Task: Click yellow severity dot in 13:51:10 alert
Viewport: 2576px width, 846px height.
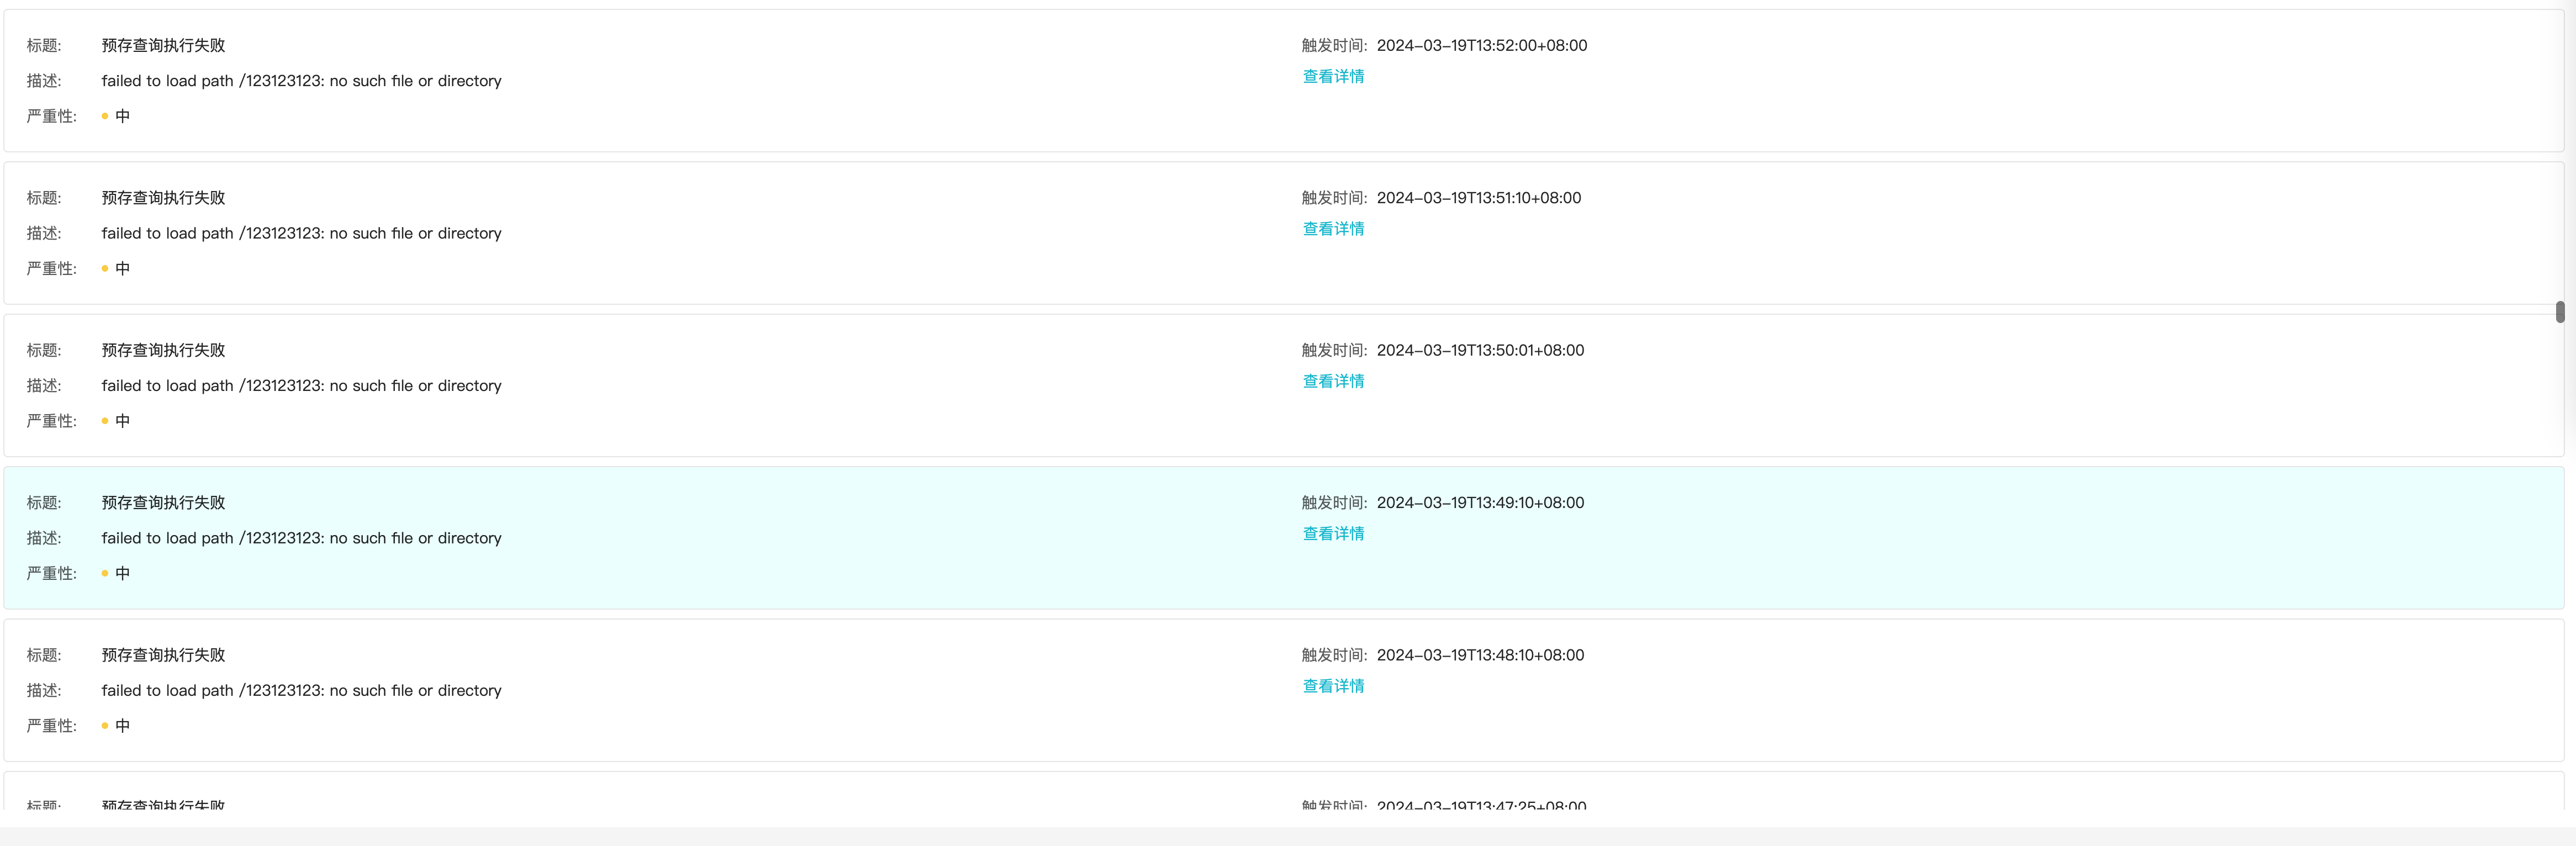Action: coord(105,269)
